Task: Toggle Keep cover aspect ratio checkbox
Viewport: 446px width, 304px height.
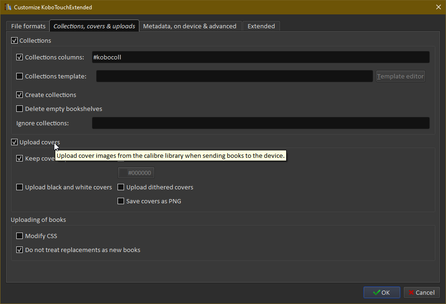Action: tap(20, 158)
